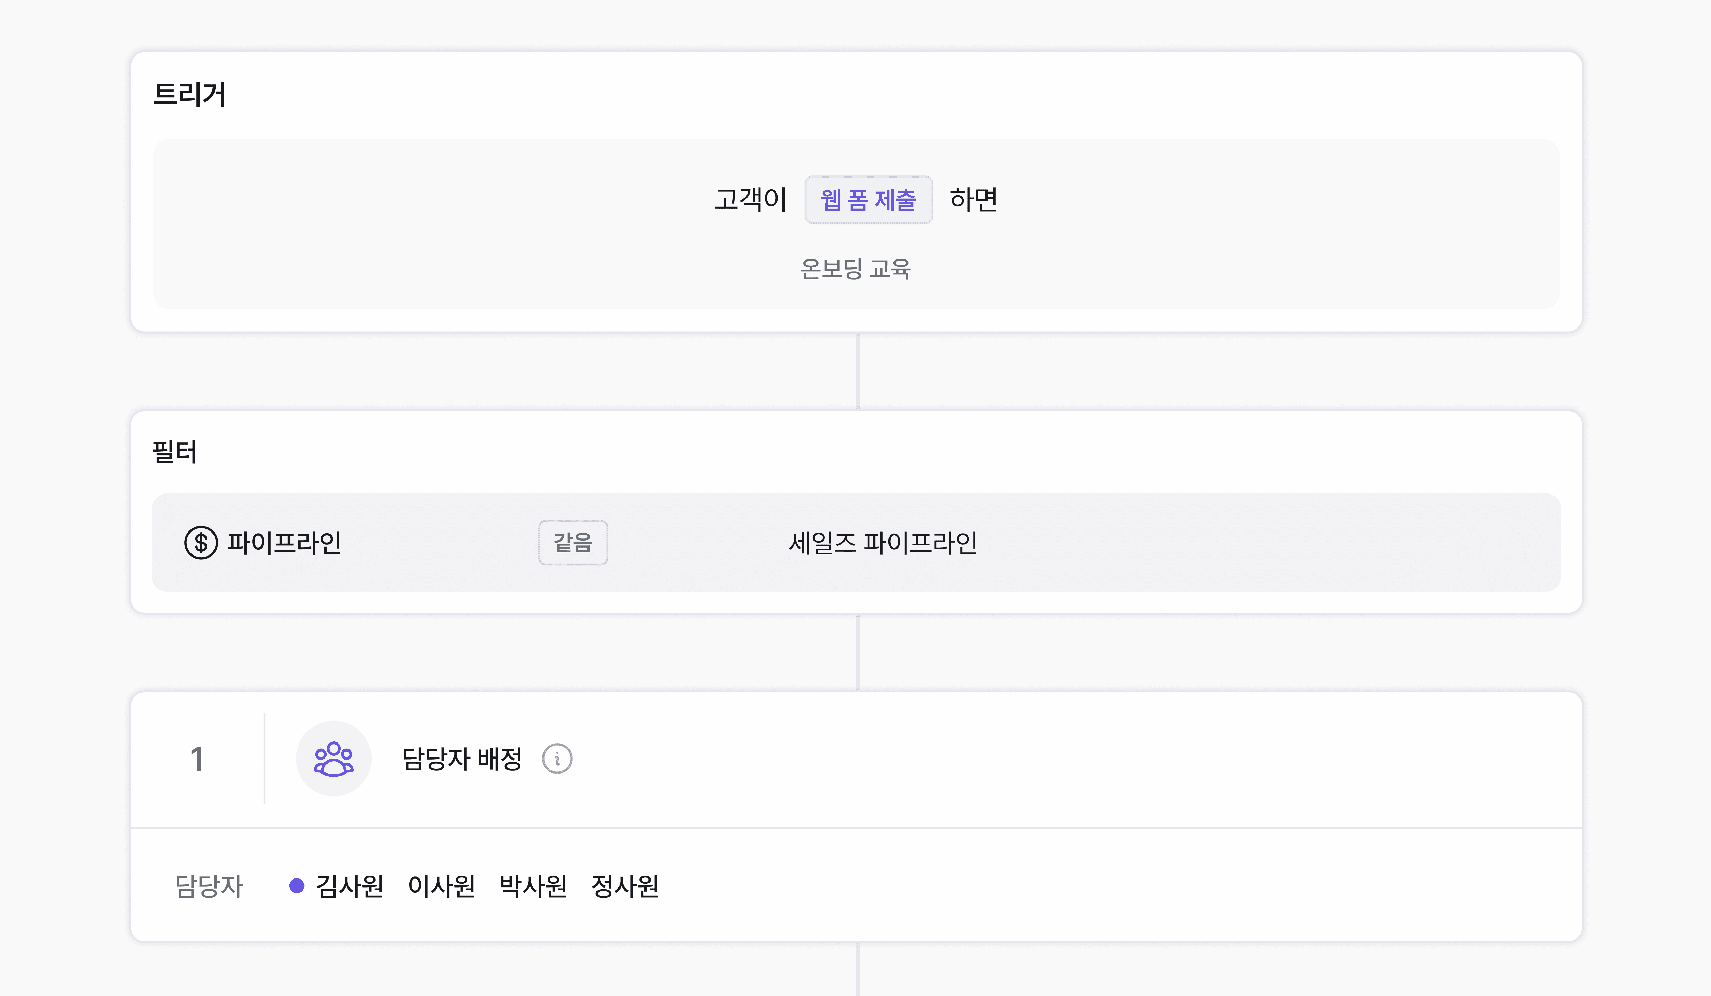
Task: Click the info icon beside 담당자 배정
Action: coord(557,759)
